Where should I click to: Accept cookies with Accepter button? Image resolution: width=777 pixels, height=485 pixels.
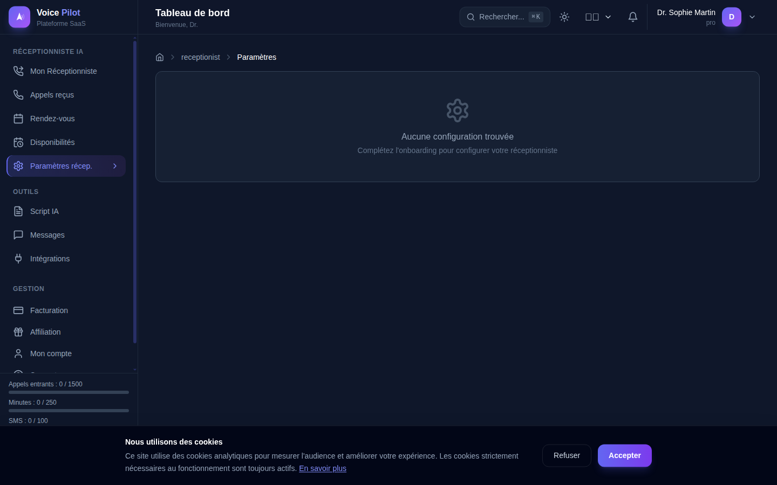pyautogui.click(x=625, y=455)
